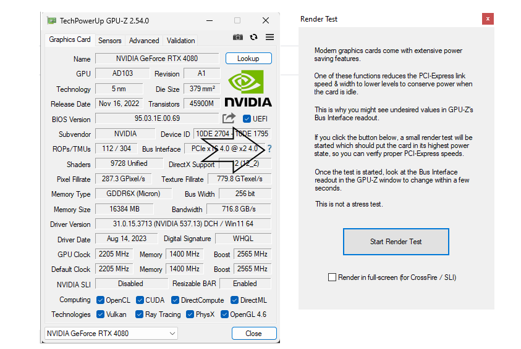Click the Memory Size value 16384 MB

coord(124,209)
